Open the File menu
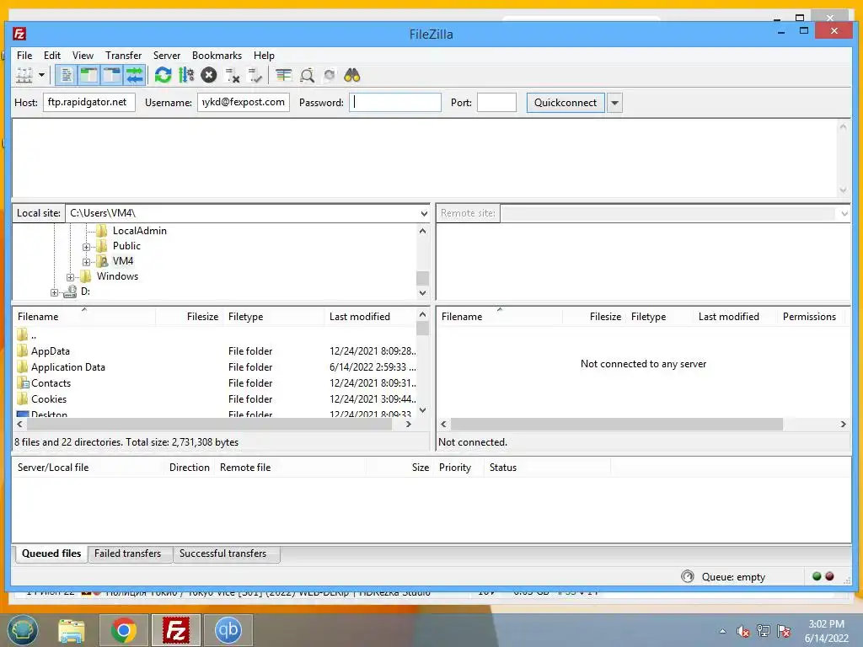Screen dimensions: 863x647 click(x=24, y=56)
